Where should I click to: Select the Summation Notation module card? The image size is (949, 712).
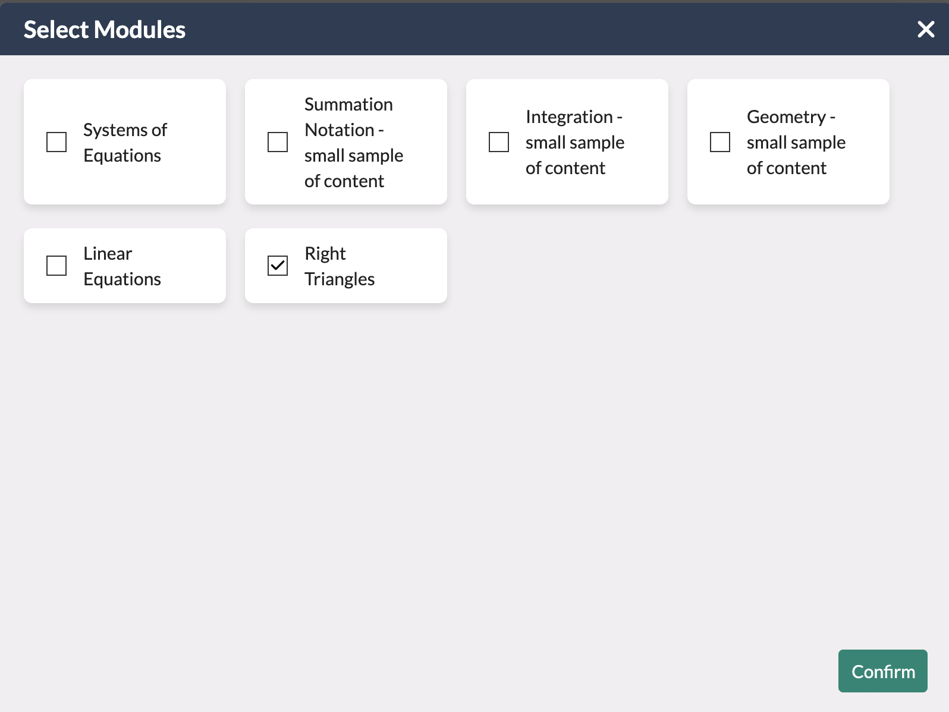click(x=345, y=142)
